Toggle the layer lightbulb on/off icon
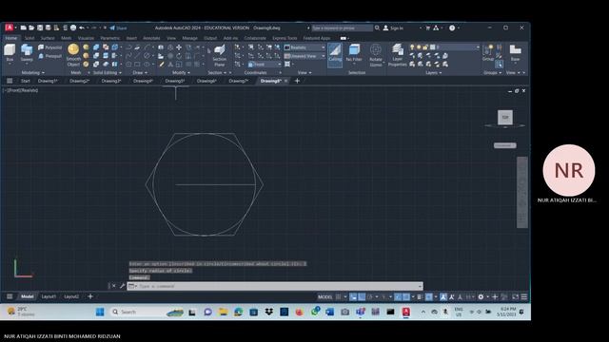Viewport: 609px width, 342px height. (412, 47)
